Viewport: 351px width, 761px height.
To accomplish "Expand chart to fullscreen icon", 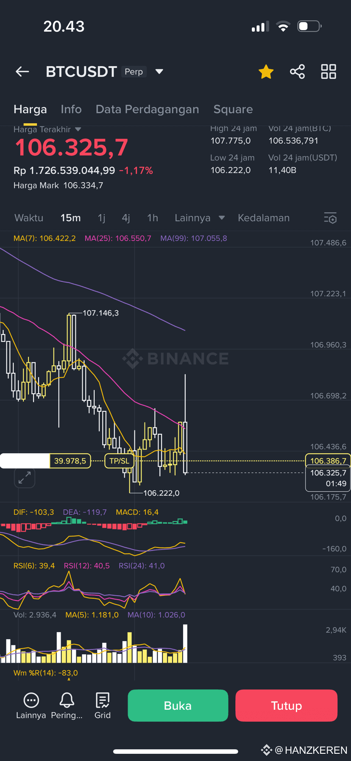I will click(25, 478).
